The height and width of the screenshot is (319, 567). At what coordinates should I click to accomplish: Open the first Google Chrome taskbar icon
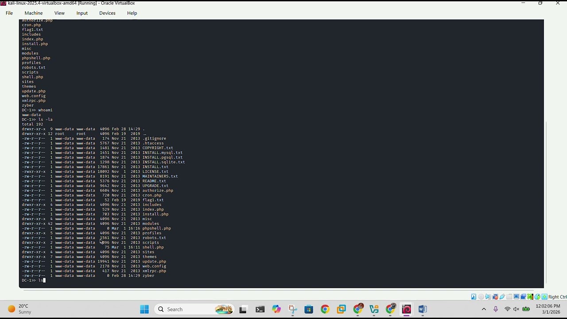[x=325, y=309]
